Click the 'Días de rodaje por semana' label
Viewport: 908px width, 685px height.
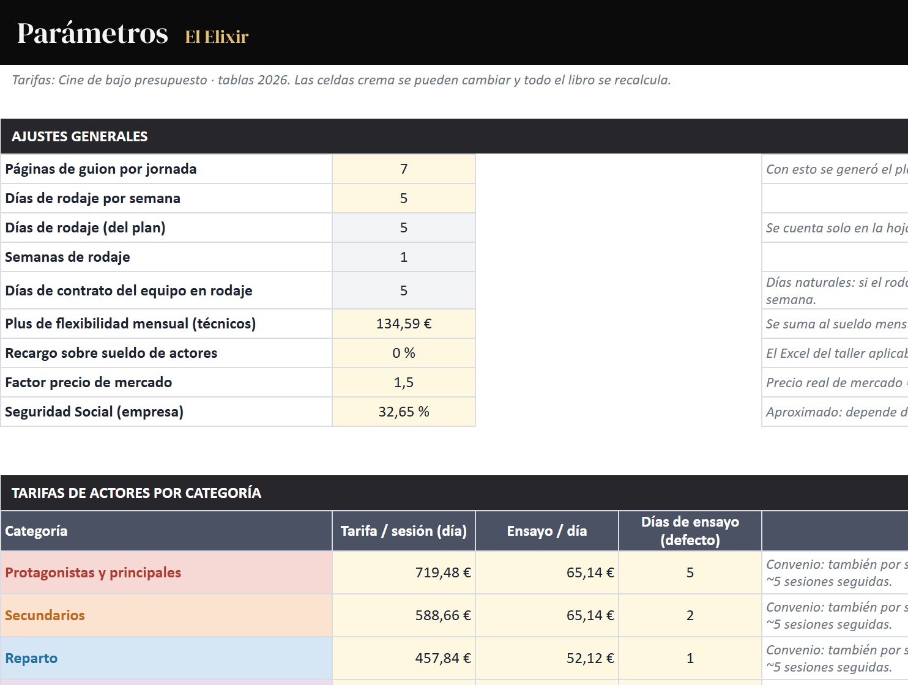coord(166,198)
